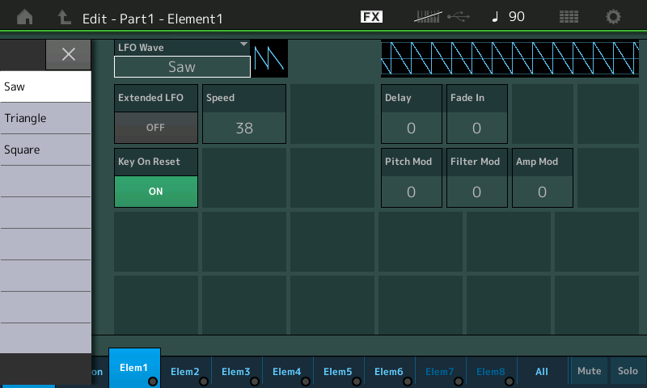Open the Utility settings gear icon
The image size is (647, 388).
tap(614, 17)
